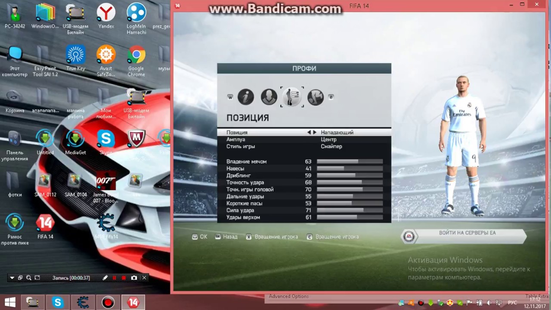This screenshot has width=551, height=310.
Task: Open Панель управления desktop icon
Action: pyautogui.click(x=14, y=146)
